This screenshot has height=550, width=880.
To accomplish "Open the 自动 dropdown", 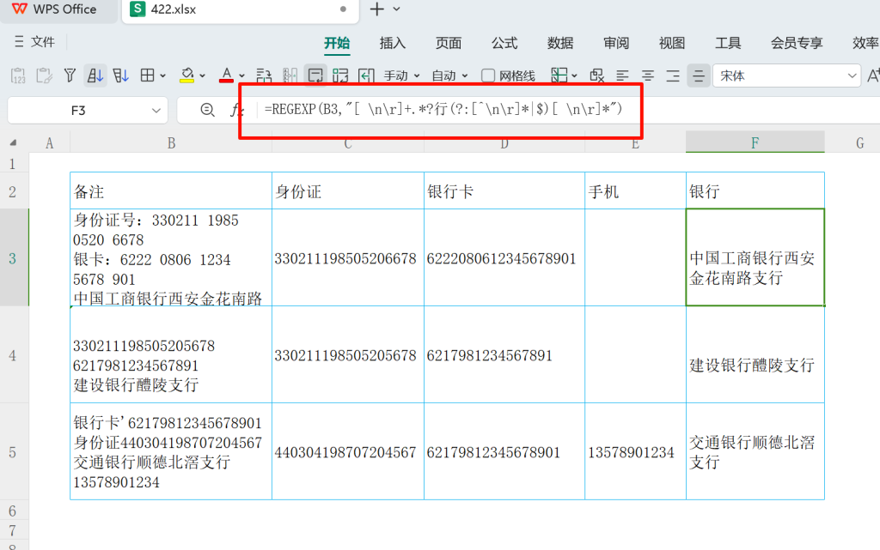I will pos(449,76).
